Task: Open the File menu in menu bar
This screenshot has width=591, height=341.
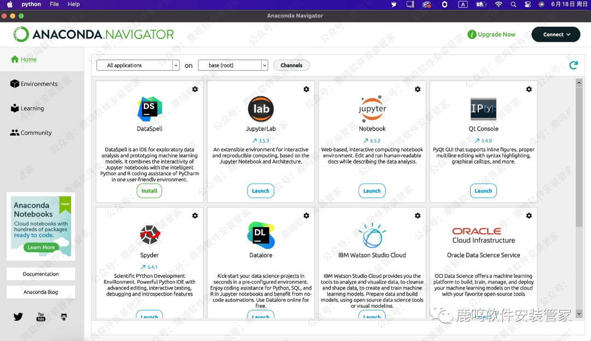Action: point(54,4)
